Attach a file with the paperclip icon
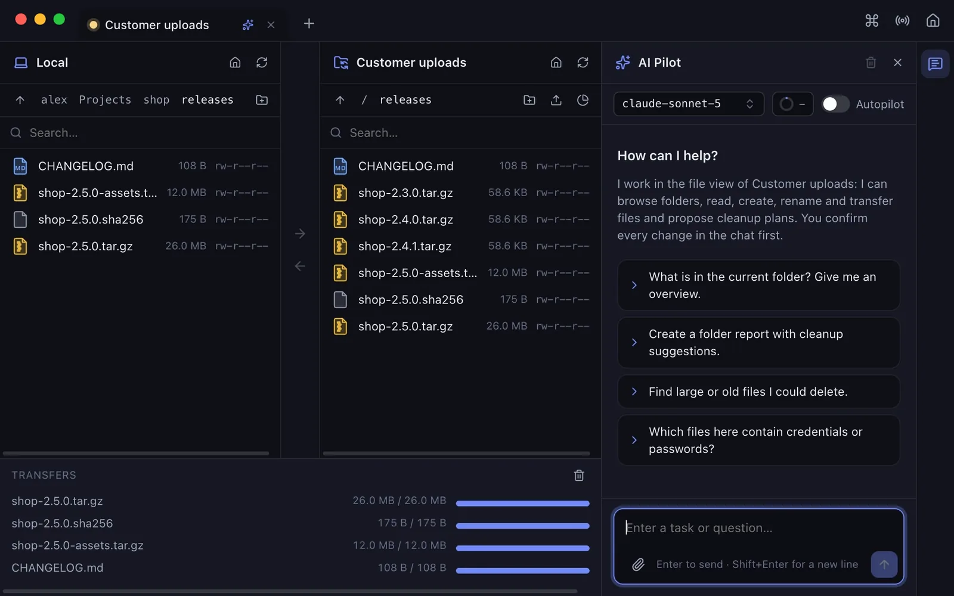Screen dimensions: 954x596 coord(638,564)
